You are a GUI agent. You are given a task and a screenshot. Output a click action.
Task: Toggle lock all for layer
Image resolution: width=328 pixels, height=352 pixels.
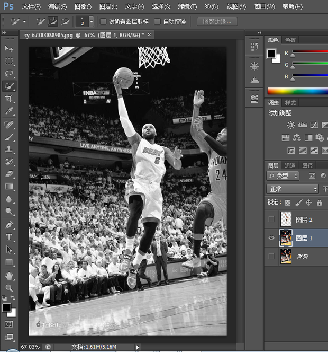pyautogui.click(x=319, y=203)
